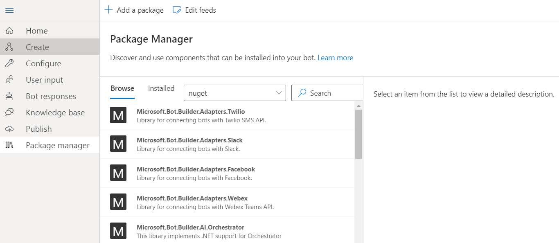This screenshot has width=559, height=243.
Task: Click the Knowledge base chat icon
Action: pyautogui.click(x=9, y=112)
